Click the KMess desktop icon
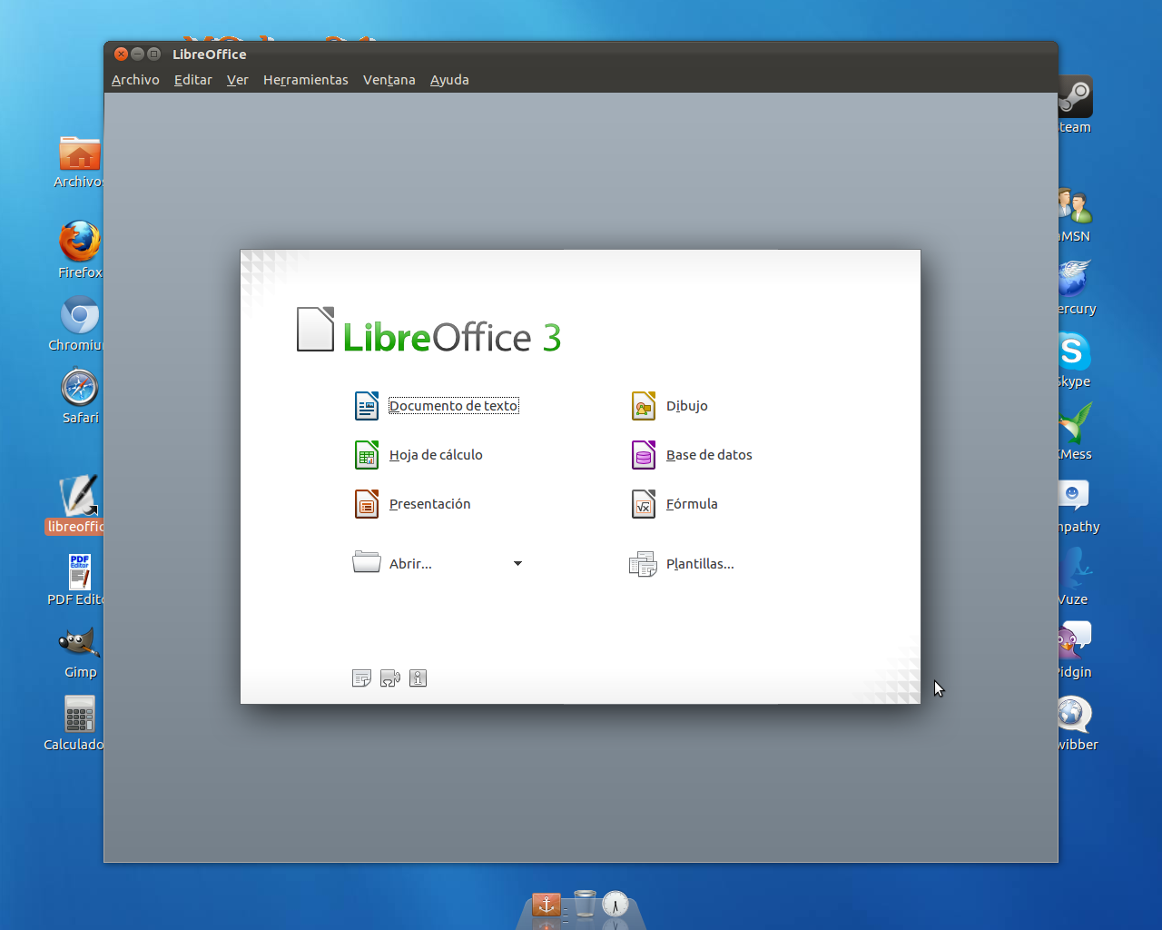Image resolution: width=1162 pixels, height=930 pixels. [x=1076, y=423]
